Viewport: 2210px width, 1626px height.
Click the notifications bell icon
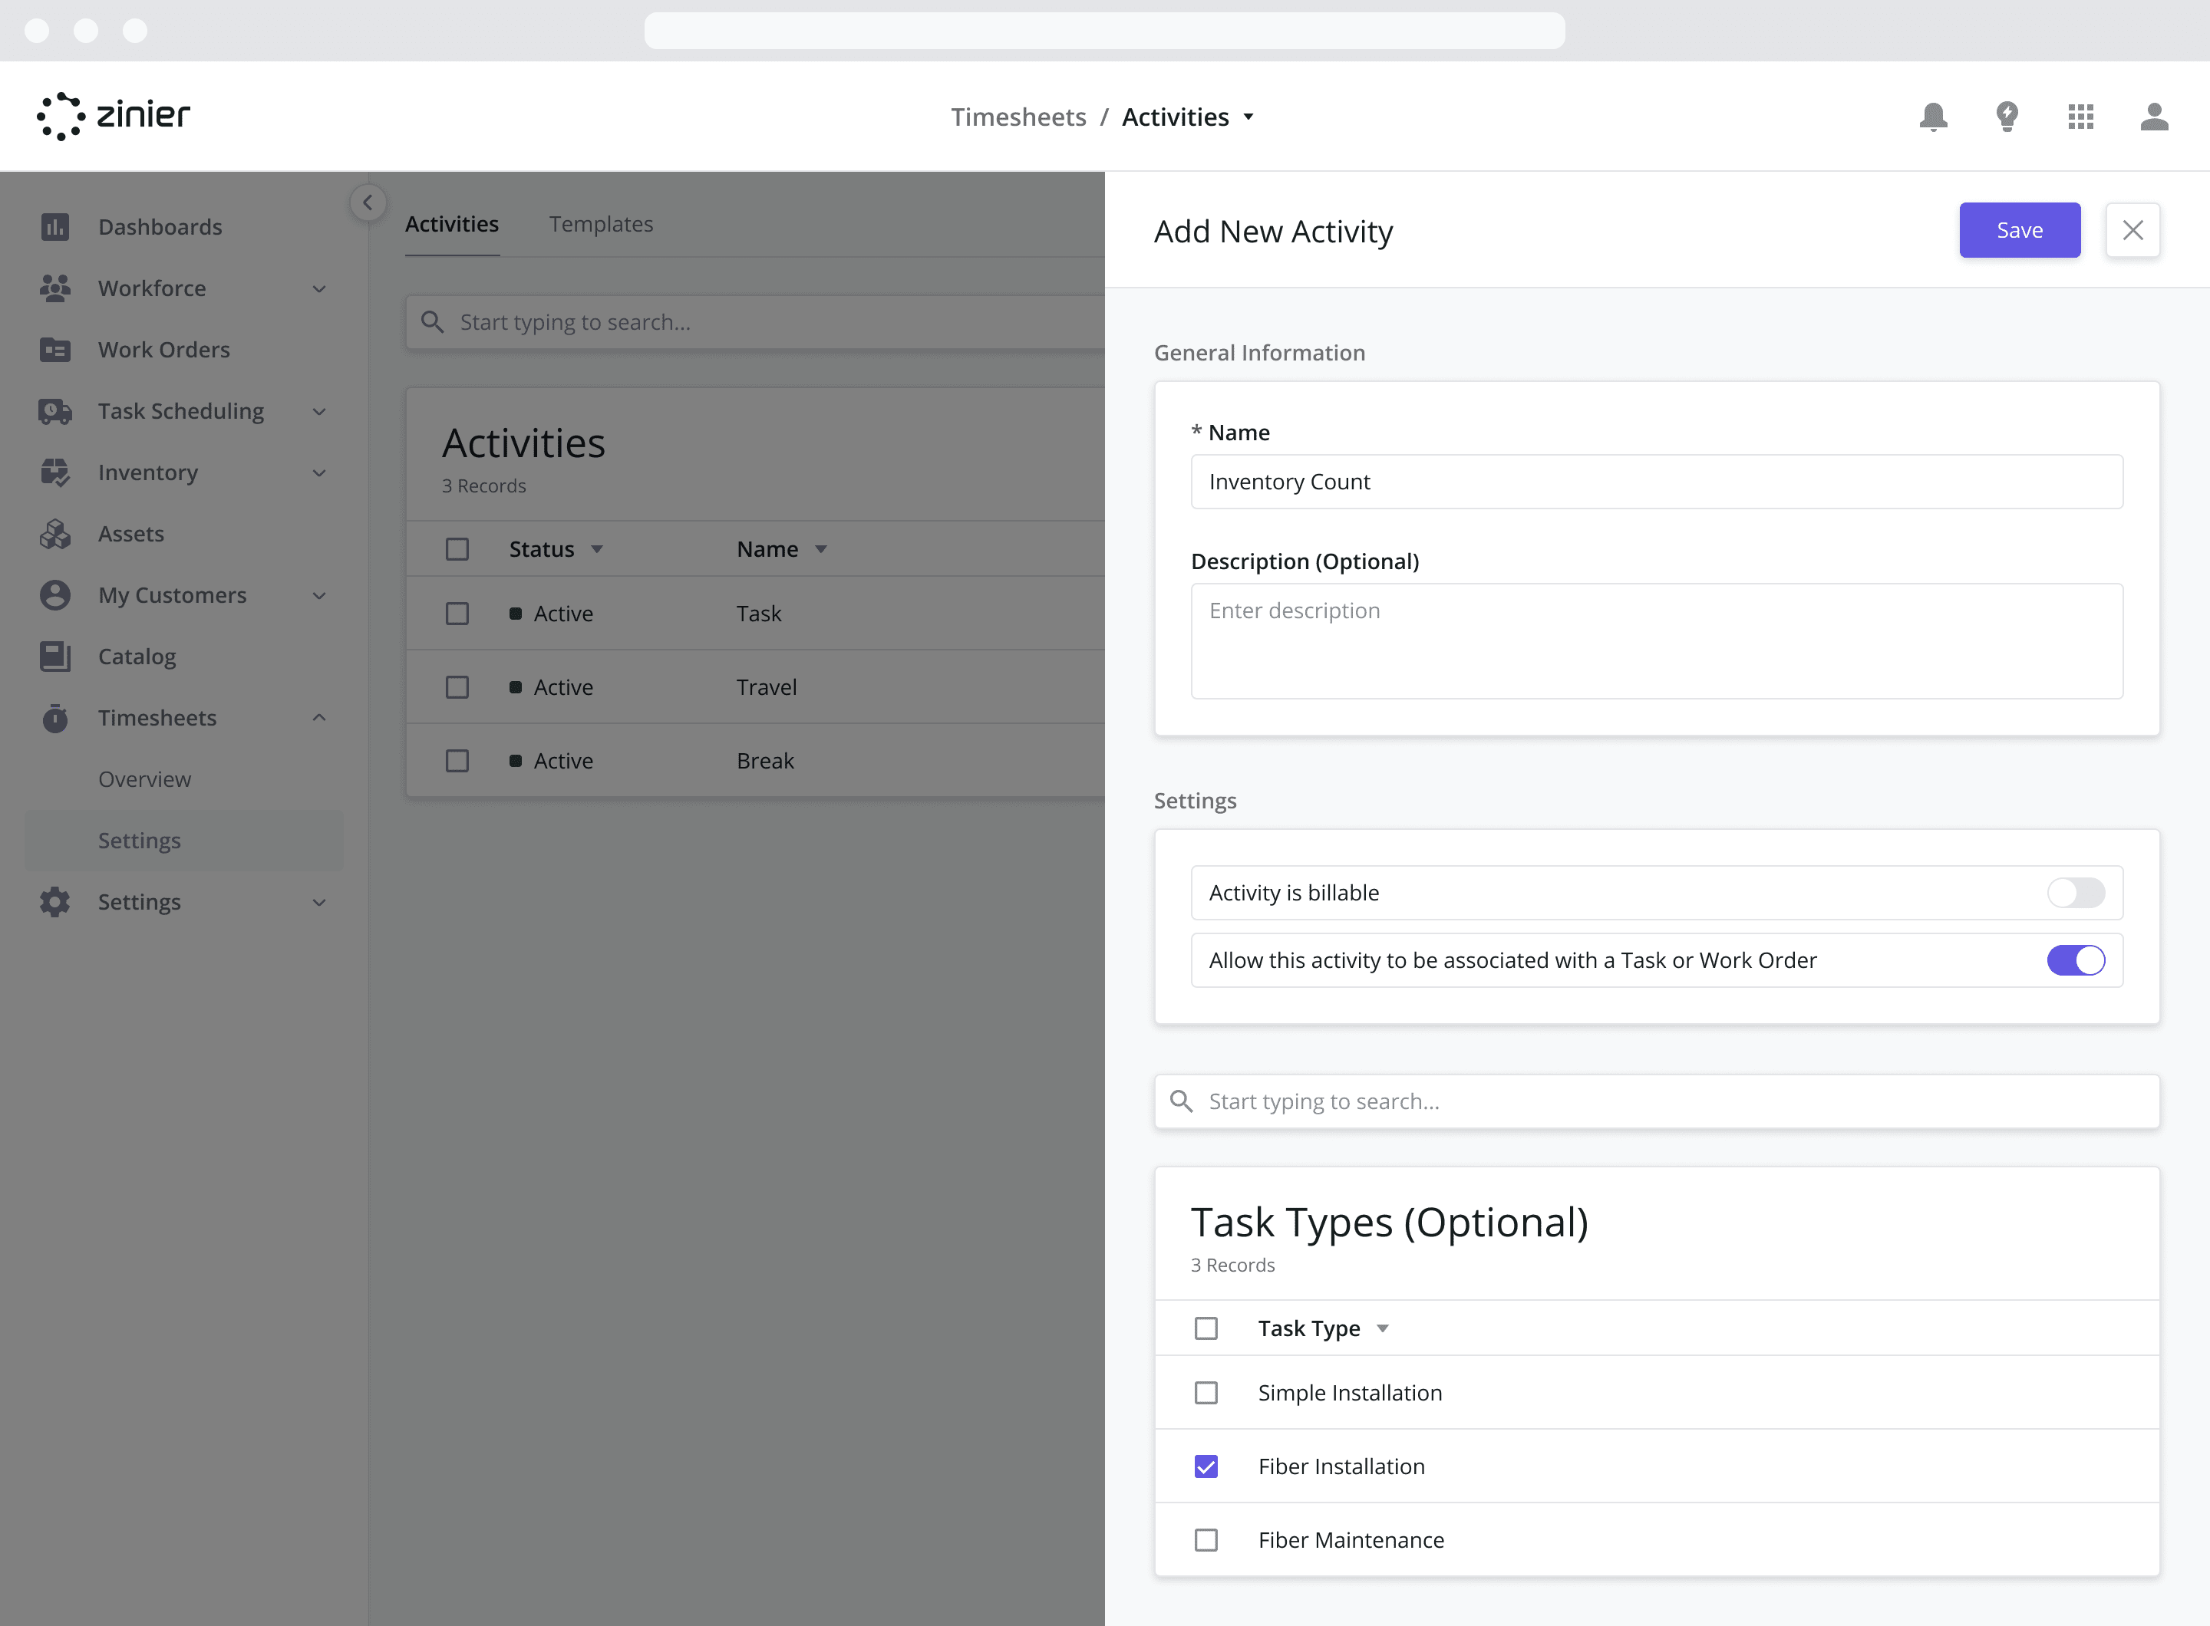pos(1935,117)
